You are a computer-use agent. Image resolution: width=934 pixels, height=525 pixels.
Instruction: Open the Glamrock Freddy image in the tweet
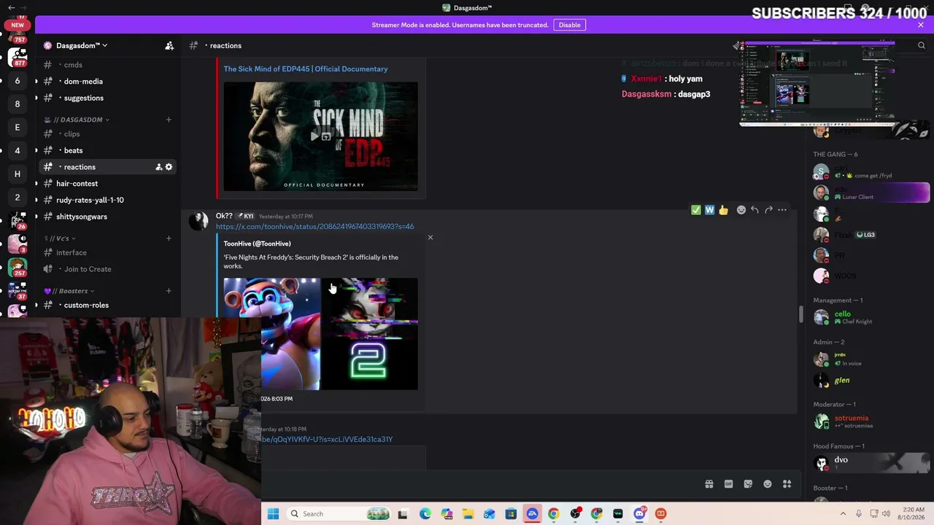pos(271,334)
